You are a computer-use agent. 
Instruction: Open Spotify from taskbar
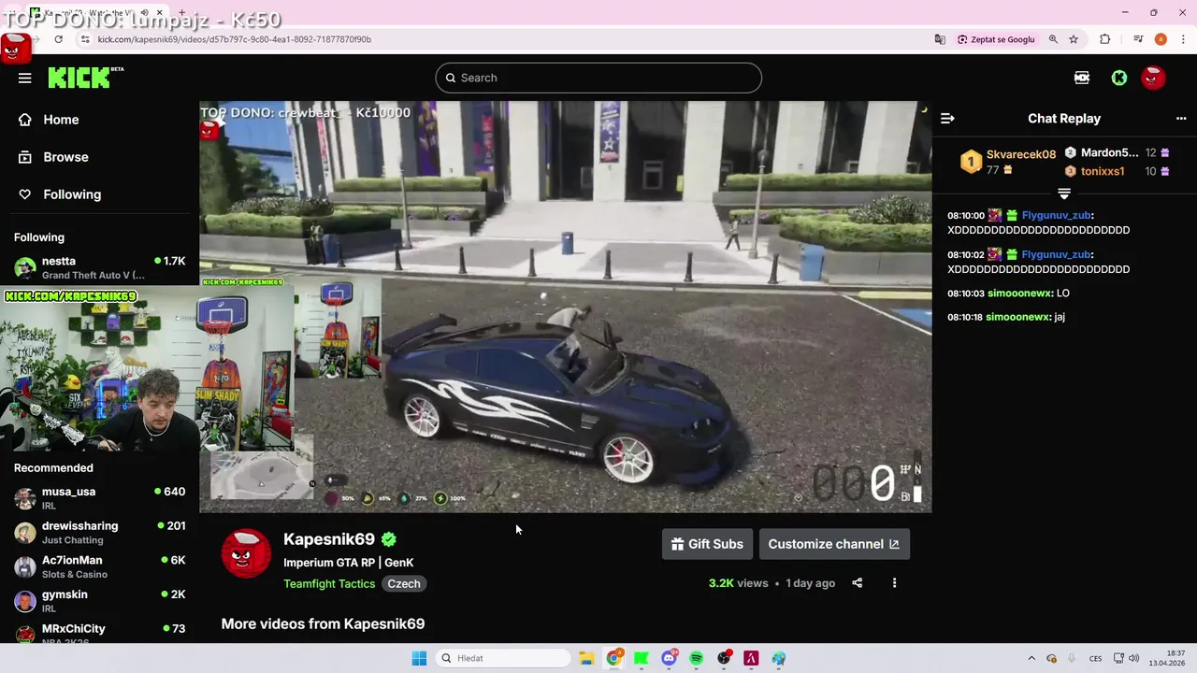[697, 658]
